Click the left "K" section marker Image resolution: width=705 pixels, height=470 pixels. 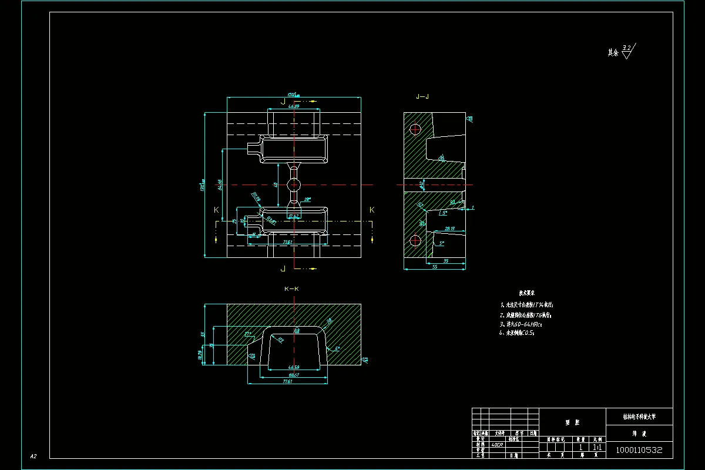pos(216,210)
